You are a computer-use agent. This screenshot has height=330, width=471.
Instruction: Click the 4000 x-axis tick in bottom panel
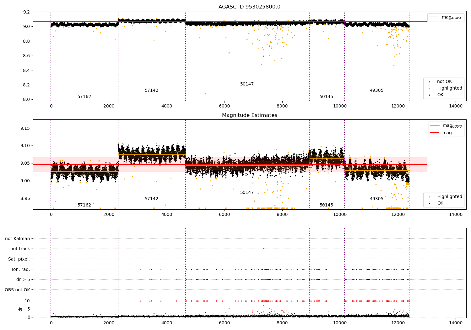tap(166, 323)
